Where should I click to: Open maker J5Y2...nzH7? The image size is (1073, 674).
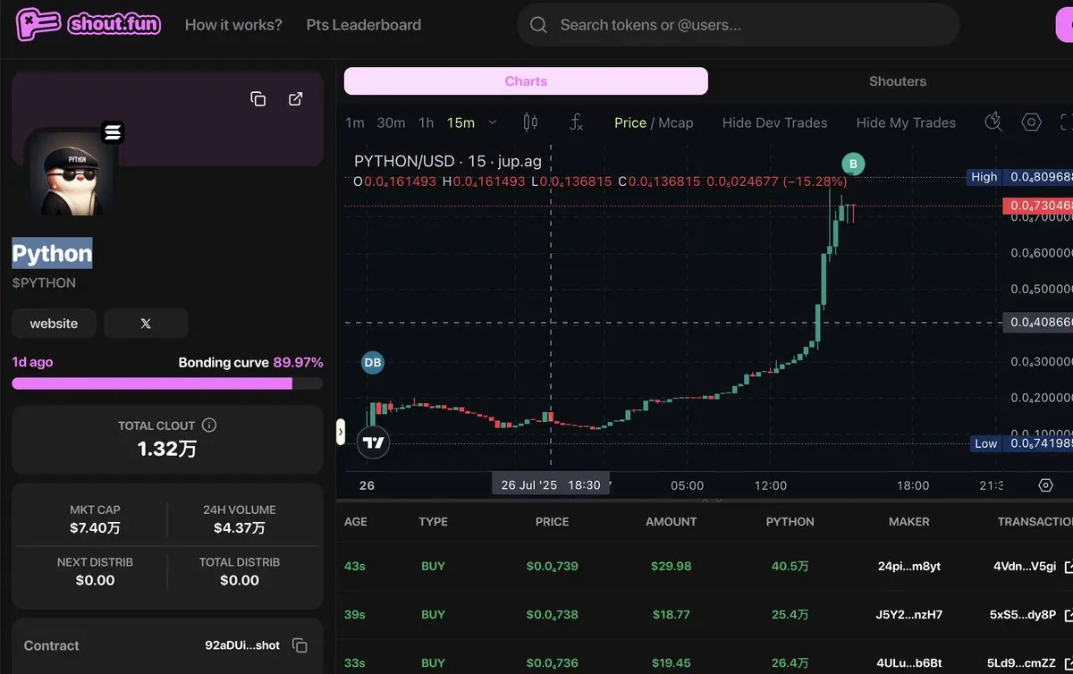(909, 615)
